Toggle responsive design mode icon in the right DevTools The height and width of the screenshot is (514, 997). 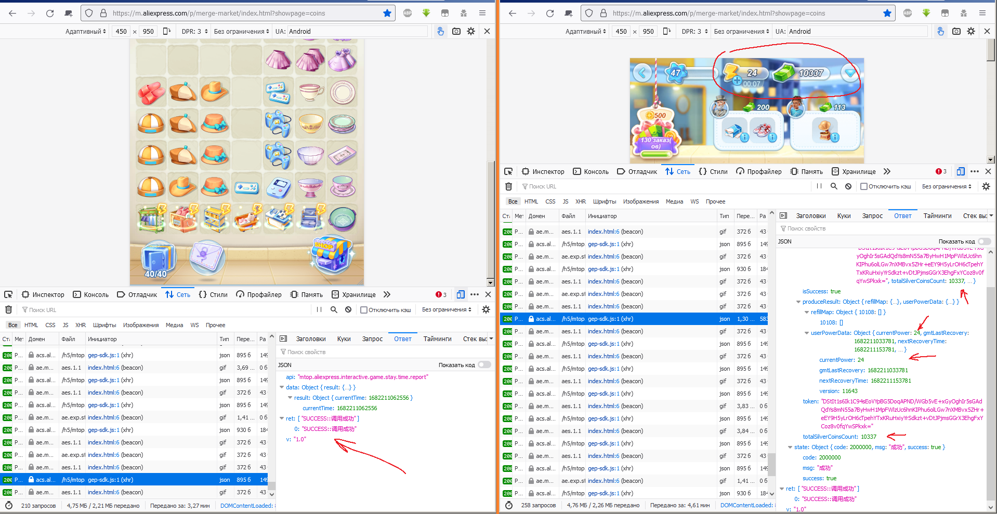961,171
